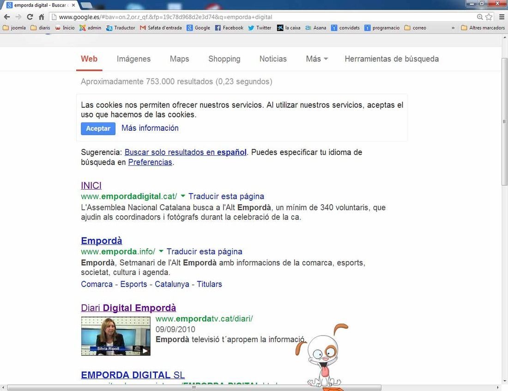The height and width of the screenshot is (391, 508).
Task: Click the horizontal scrollbar right arrow
Action: [498, 387]
